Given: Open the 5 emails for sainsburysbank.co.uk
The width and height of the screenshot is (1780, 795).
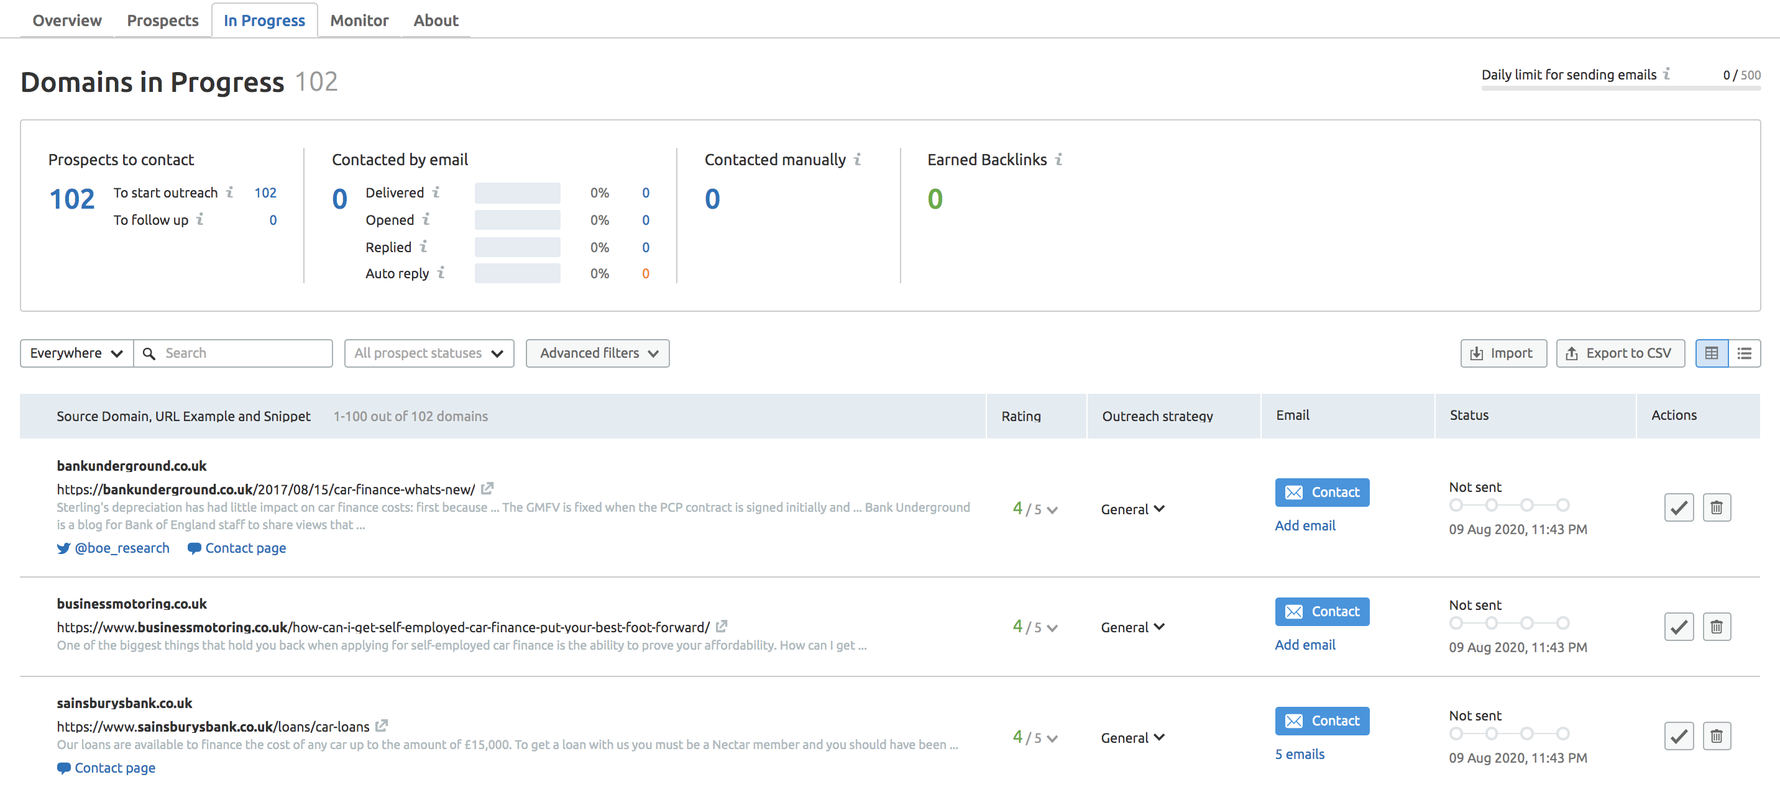Looking at the screenshot, I should [x=1299, y=753].
